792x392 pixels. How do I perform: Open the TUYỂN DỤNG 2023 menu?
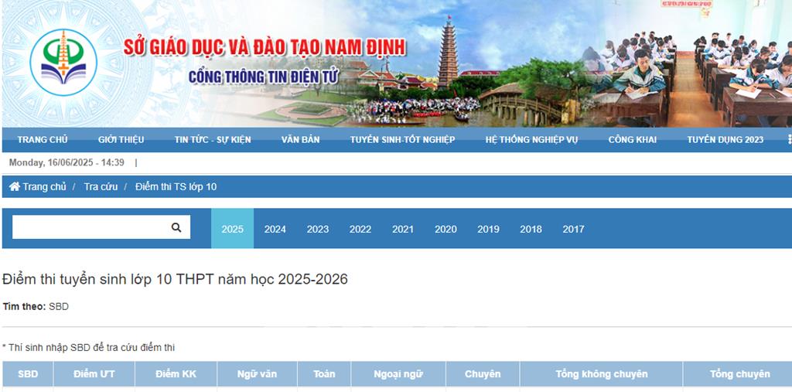(725, 140)
